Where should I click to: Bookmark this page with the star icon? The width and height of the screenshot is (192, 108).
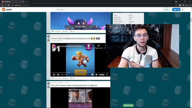click(x=176, y=5)
